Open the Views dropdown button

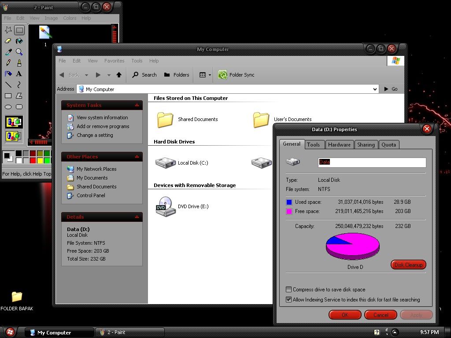(205, 75)
